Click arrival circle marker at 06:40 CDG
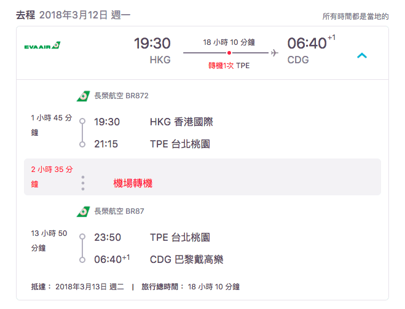Viewport: 405px width, 309px height. tap(82, 260)
